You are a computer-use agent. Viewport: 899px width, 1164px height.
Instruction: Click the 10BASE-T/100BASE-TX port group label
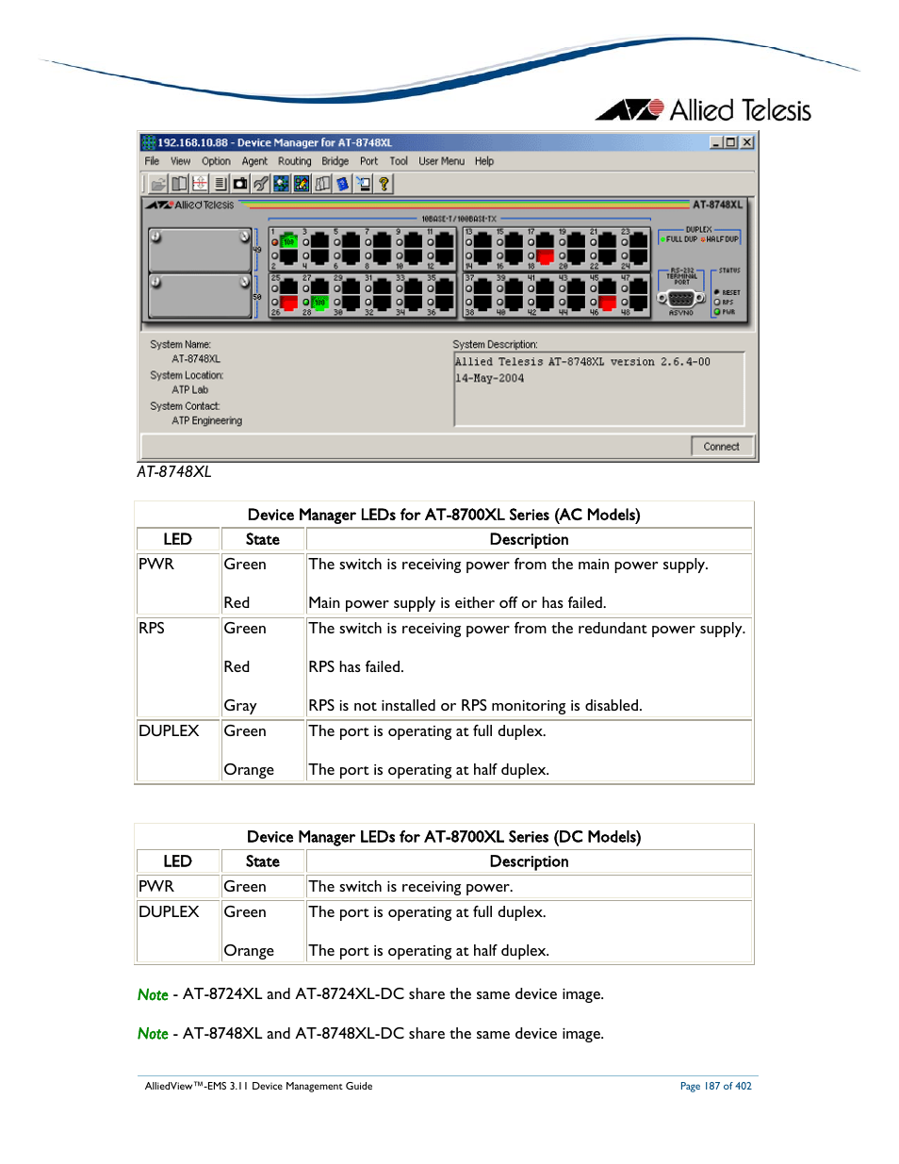459,219
